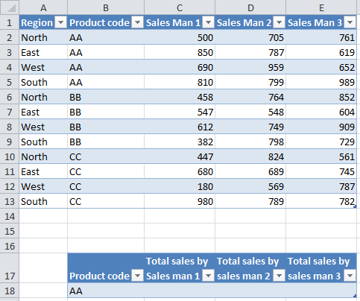Select the table resize handle near 782
This screenshot has width=360, height=301.
click(x=355, y=206)
